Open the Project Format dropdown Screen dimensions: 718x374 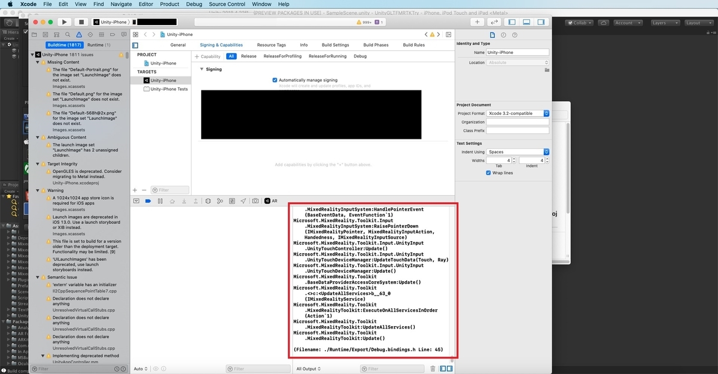click(x=518, y=113)
